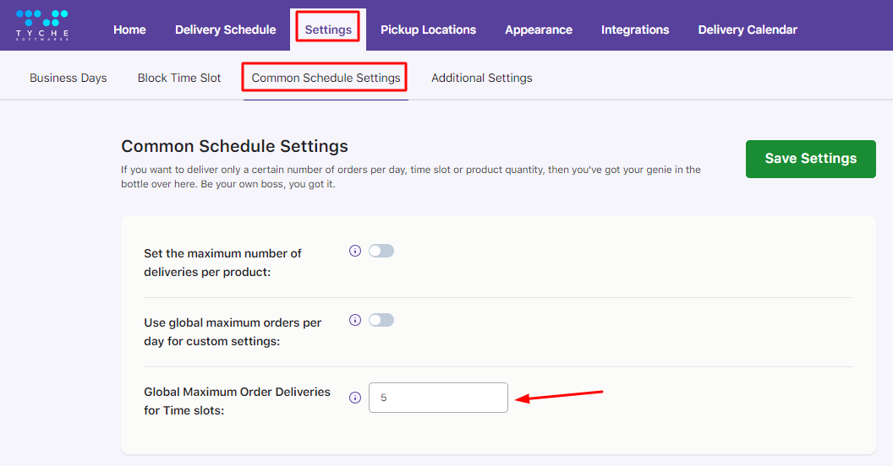Select Common Schedule Settings tab
The height and width of the screenshot is (466, 893).
pyautogui.click(x=326, y=78)
